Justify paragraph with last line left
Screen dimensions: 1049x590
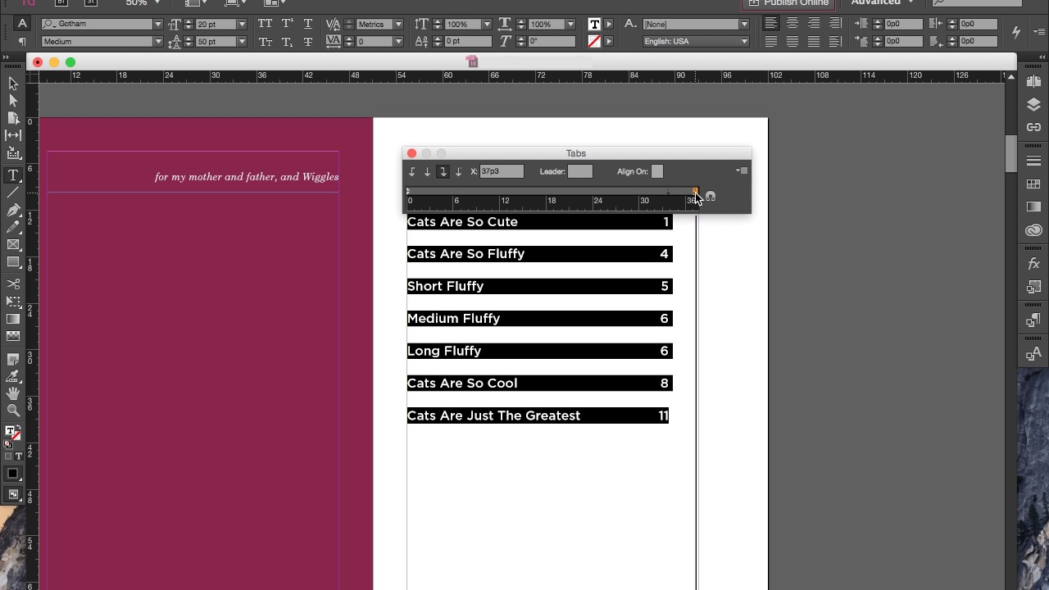click(771, 41)
